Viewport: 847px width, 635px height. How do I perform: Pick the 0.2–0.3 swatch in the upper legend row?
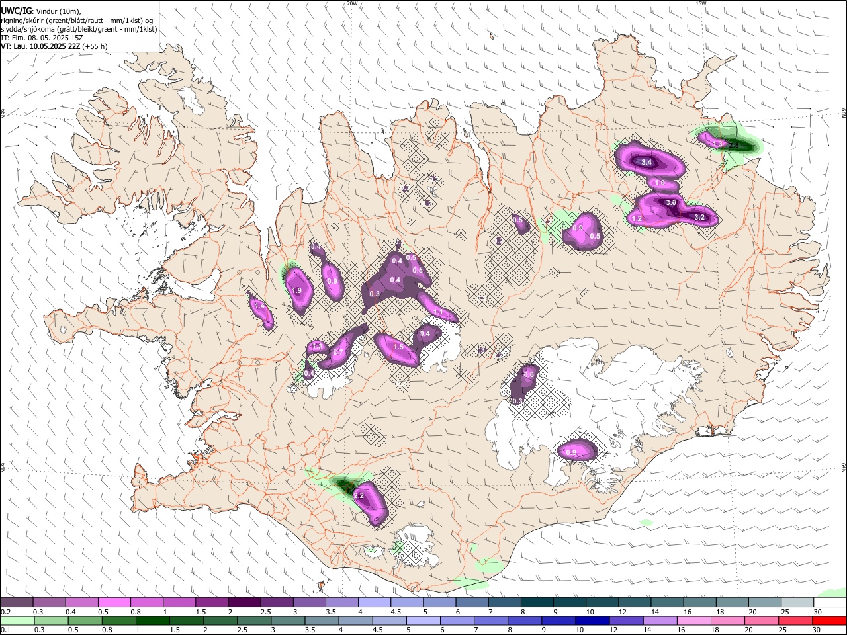[x=17, y=603]
